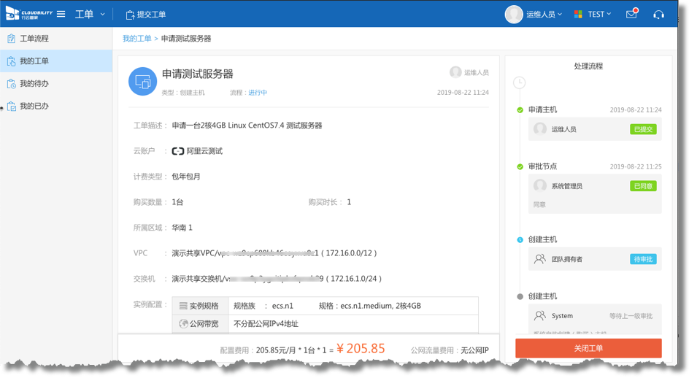This screenshot has height=378, width=689.
Task: Open the 运维人员 user dropdown
Action: [x=544, y=15]
